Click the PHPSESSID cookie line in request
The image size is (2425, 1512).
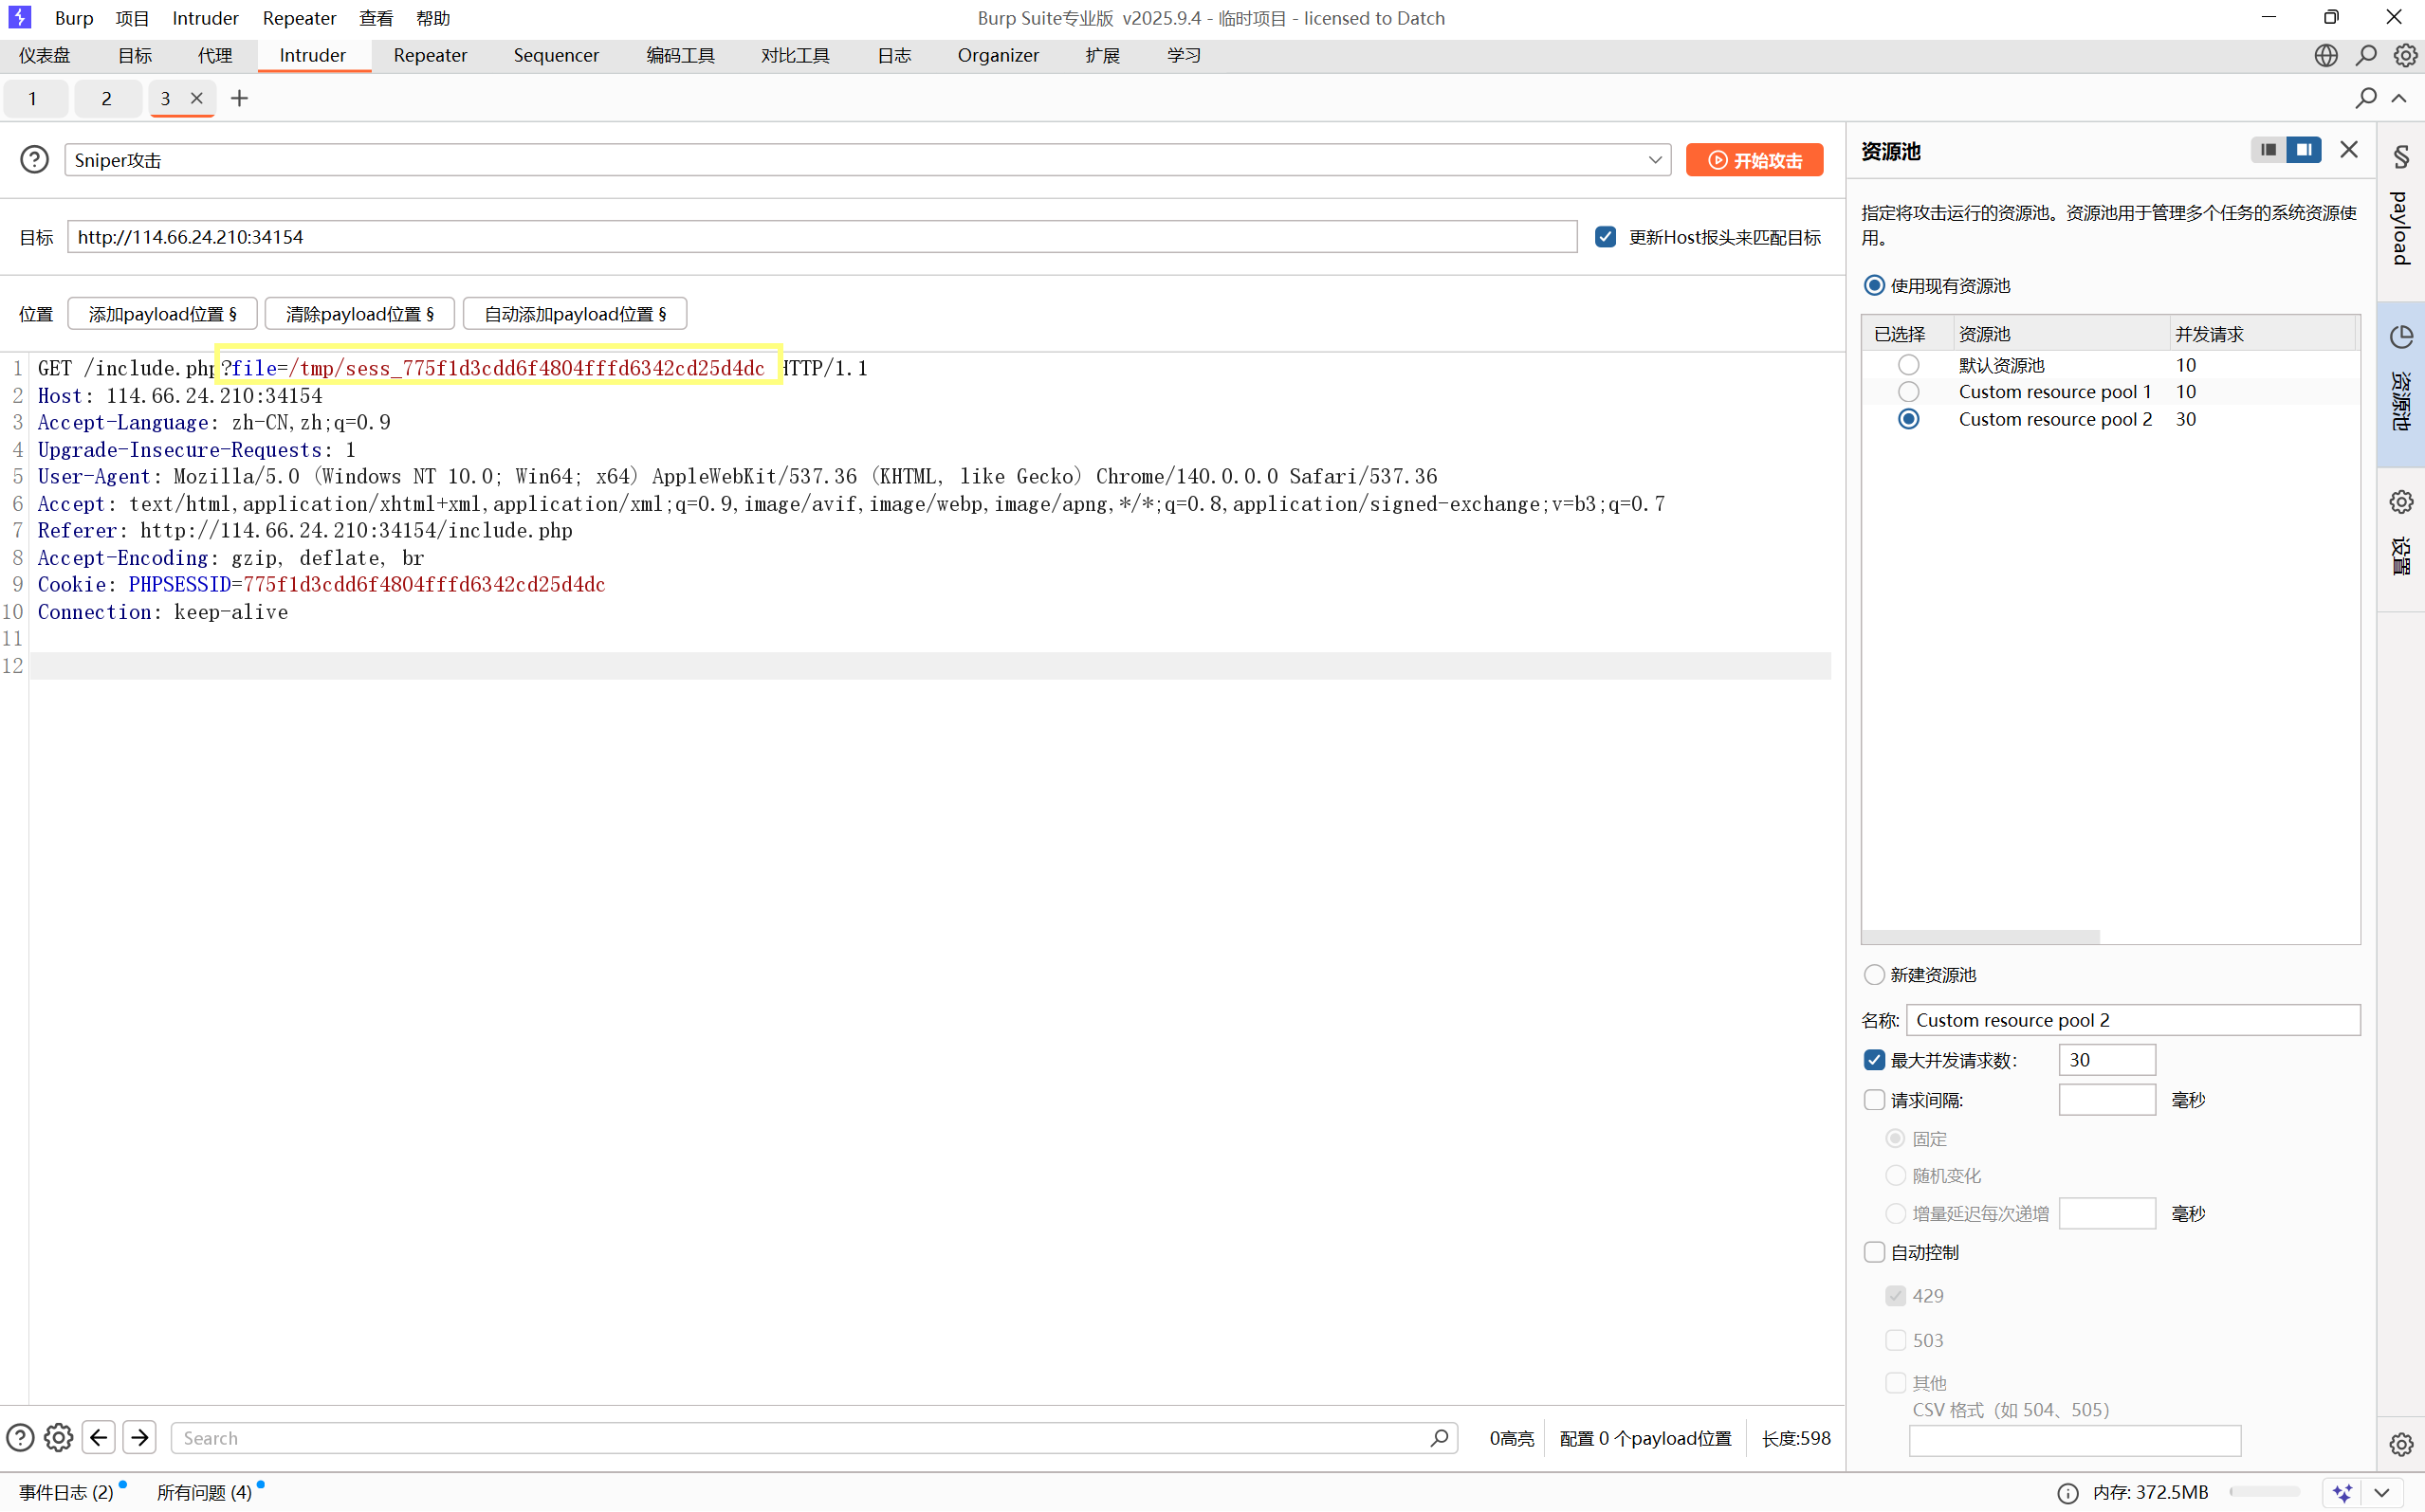coord(321,585)
